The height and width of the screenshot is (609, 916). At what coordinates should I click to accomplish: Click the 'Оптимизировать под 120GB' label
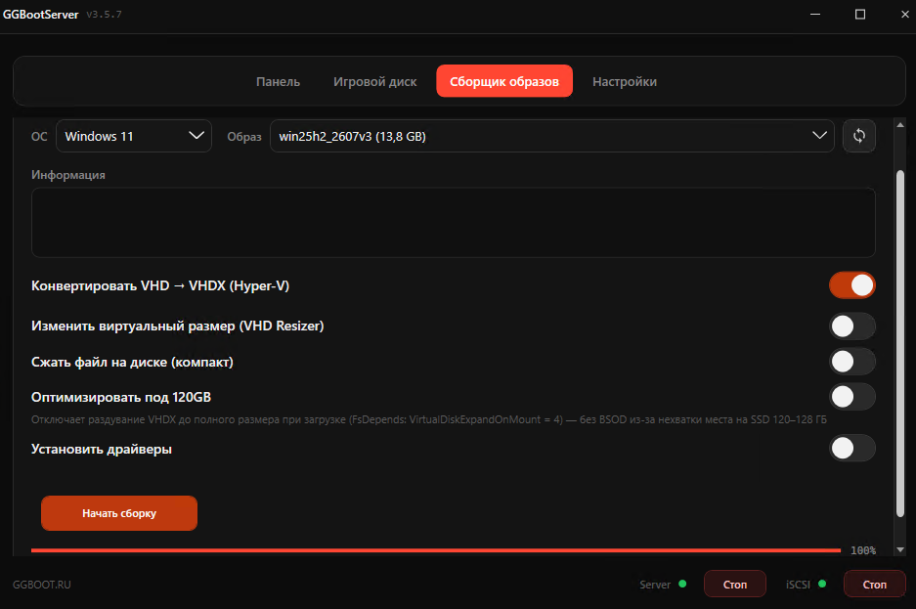coord(121,397)
